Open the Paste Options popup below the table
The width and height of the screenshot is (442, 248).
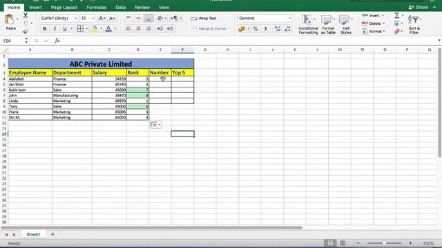[x=155, y=125]
